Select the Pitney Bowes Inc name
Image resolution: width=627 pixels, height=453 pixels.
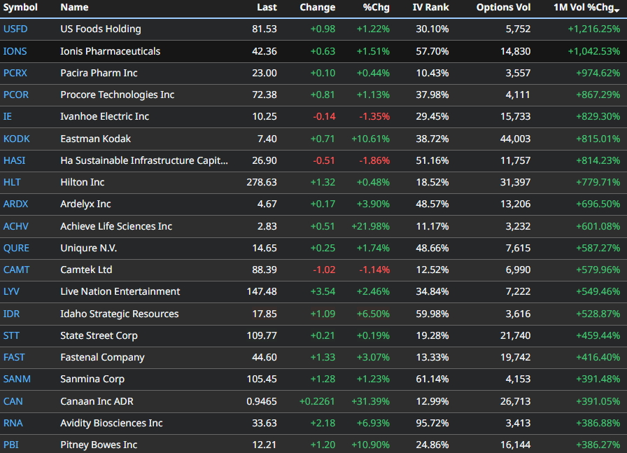[99, 444]
